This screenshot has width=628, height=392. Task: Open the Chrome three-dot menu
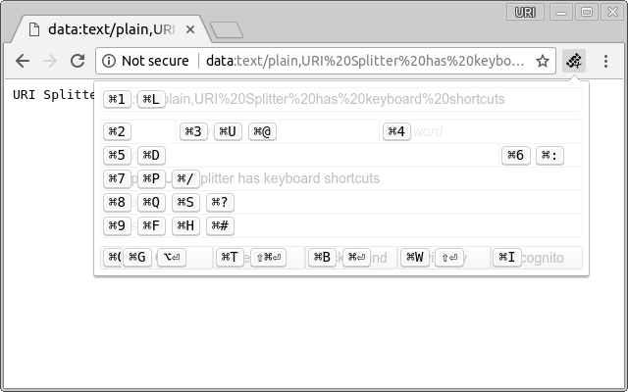605,61
